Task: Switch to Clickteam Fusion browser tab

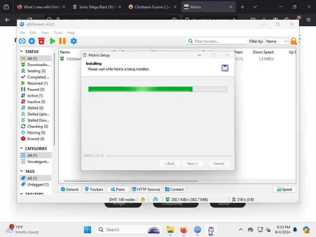Action: point(152,7)
